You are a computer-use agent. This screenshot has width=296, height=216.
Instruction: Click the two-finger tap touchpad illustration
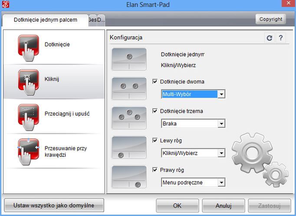pos(129,88)
